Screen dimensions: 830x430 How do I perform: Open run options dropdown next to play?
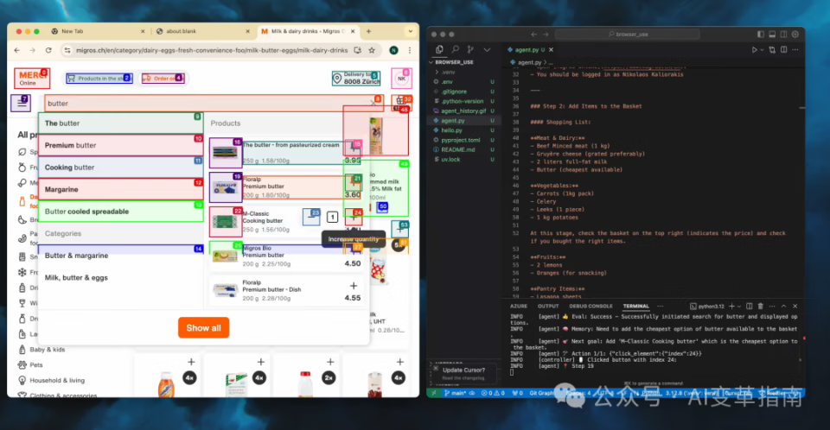(763, 50)
